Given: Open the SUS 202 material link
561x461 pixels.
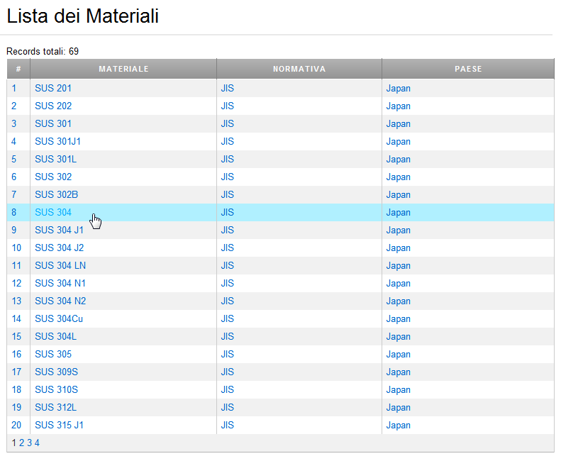Looking at the screenshot, I should (x=53, y=106).
